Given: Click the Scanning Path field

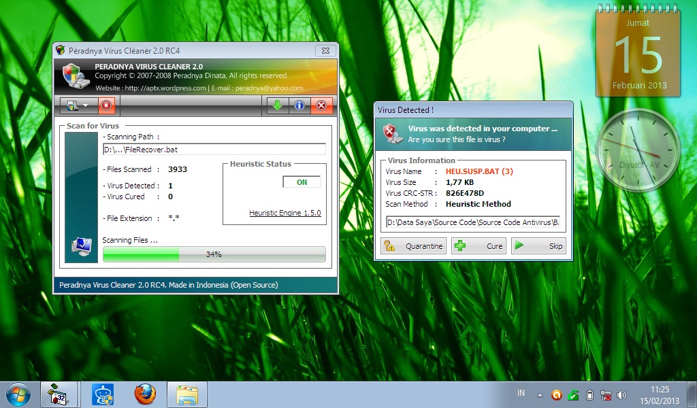Looking at the screenshot, I should tap(214, 150).
